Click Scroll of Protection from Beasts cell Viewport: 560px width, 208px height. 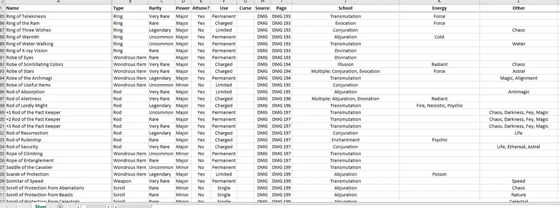58,195
